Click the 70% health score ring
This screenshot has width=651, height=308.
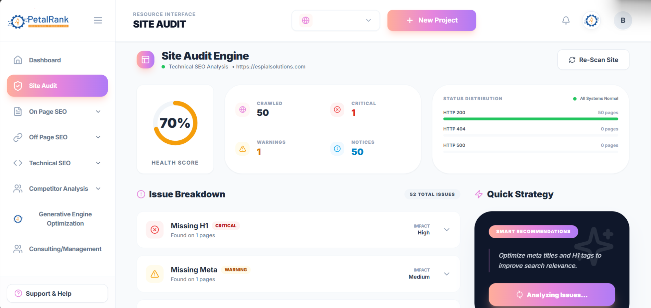pos(175,123)
